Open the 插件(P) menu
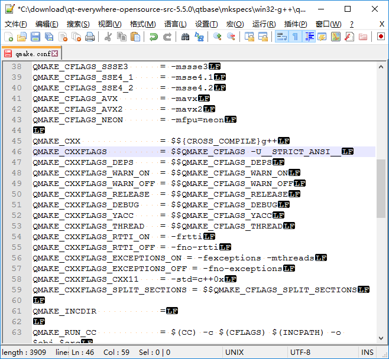This screenshot has height=359, width=389. pos(296,24)
